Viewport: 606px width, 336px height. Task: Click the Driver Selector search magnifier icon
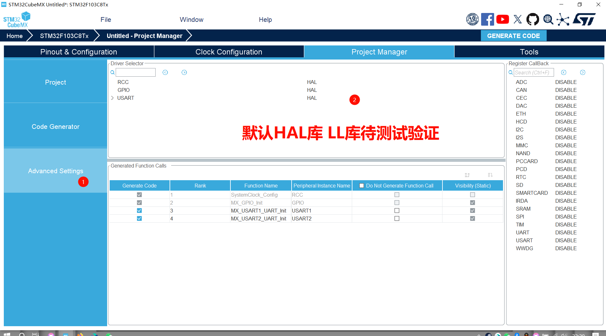113,73
